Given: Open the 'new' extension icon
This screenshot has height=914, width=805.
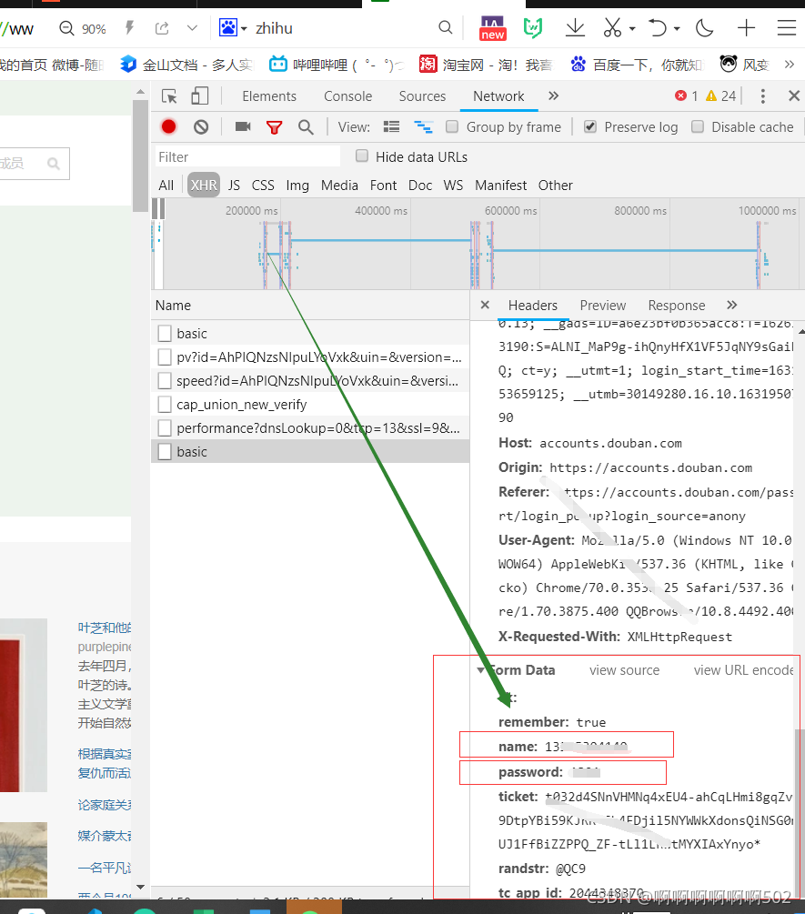Looking at the screenshot, I should tap(493, 28).
